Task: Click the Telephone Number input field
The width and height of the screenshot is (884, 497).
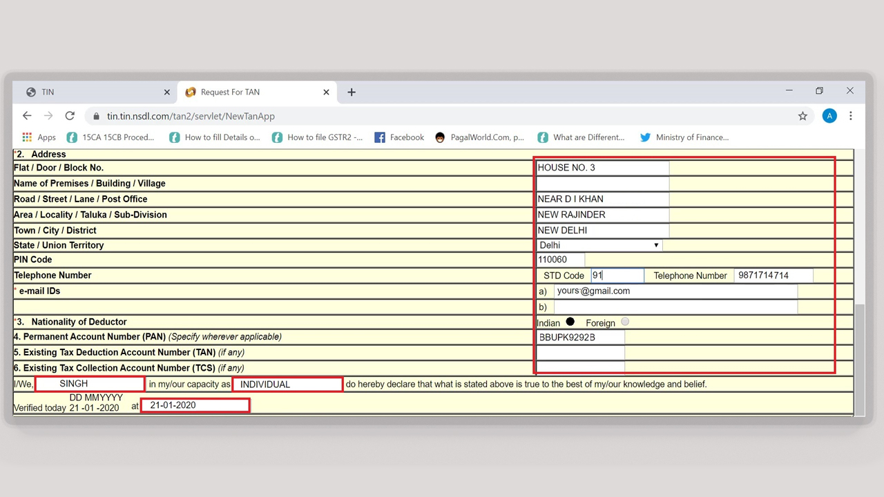Action: [x=773, y=275]
